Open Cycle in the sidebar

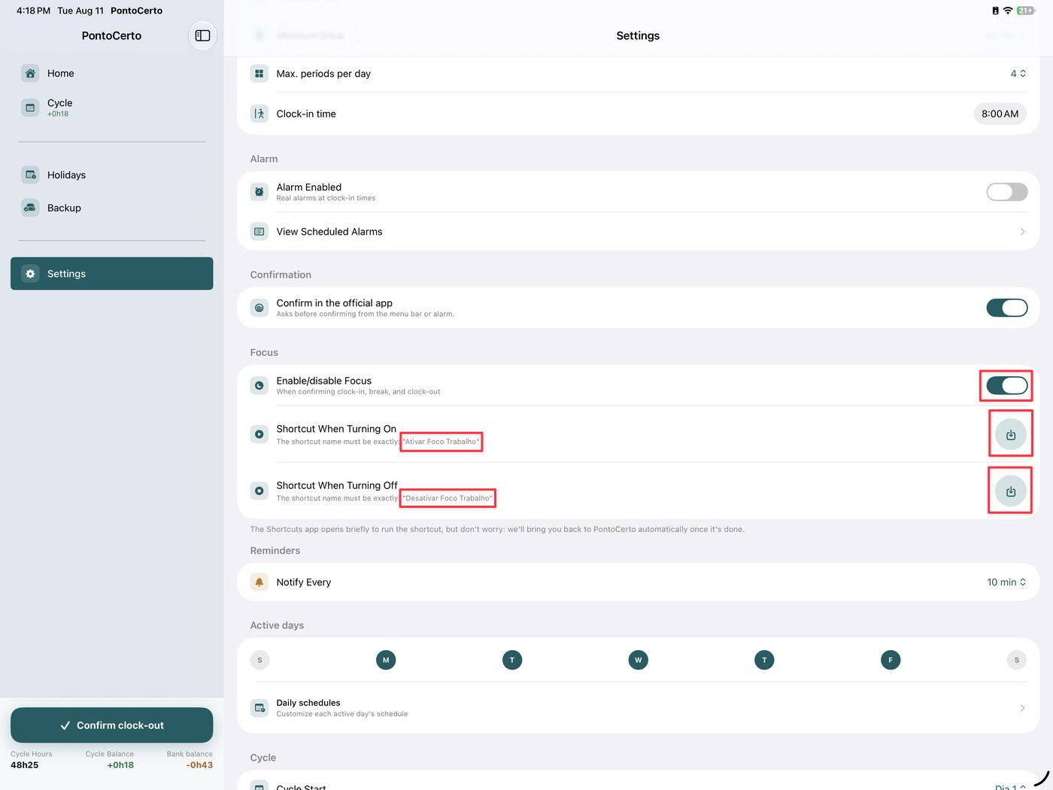point(112,108)
